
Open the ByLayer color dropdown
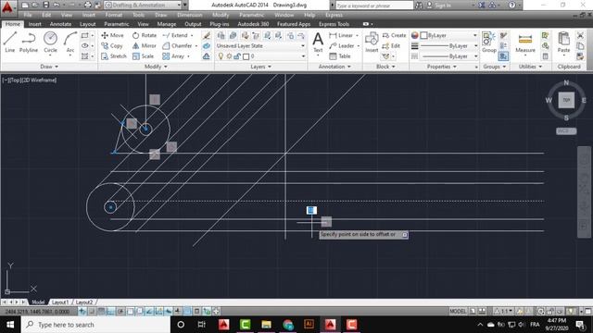475,35
